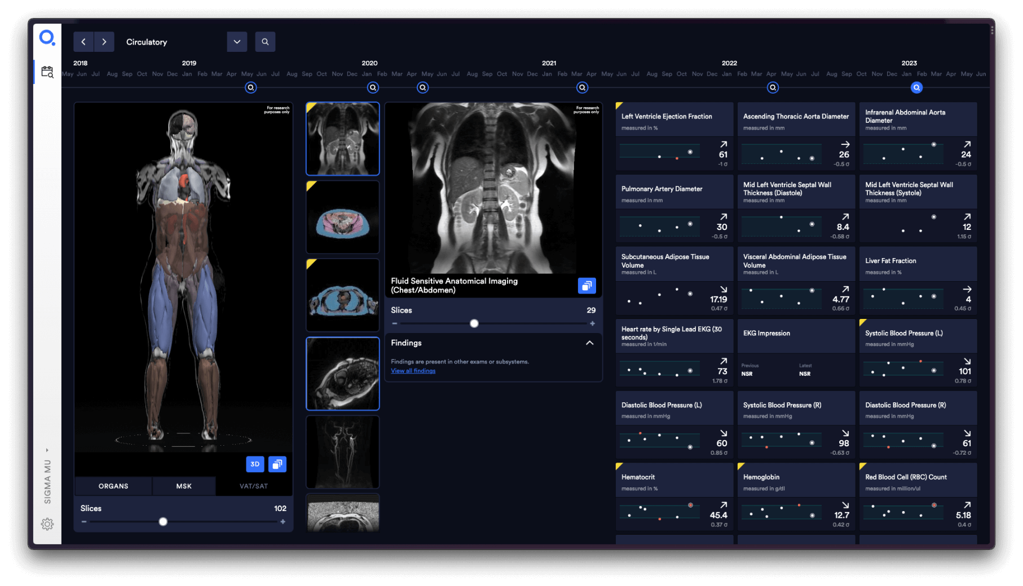Click the forward navigation arrow button
The image size is (1023, 586).
click(104, 42)
